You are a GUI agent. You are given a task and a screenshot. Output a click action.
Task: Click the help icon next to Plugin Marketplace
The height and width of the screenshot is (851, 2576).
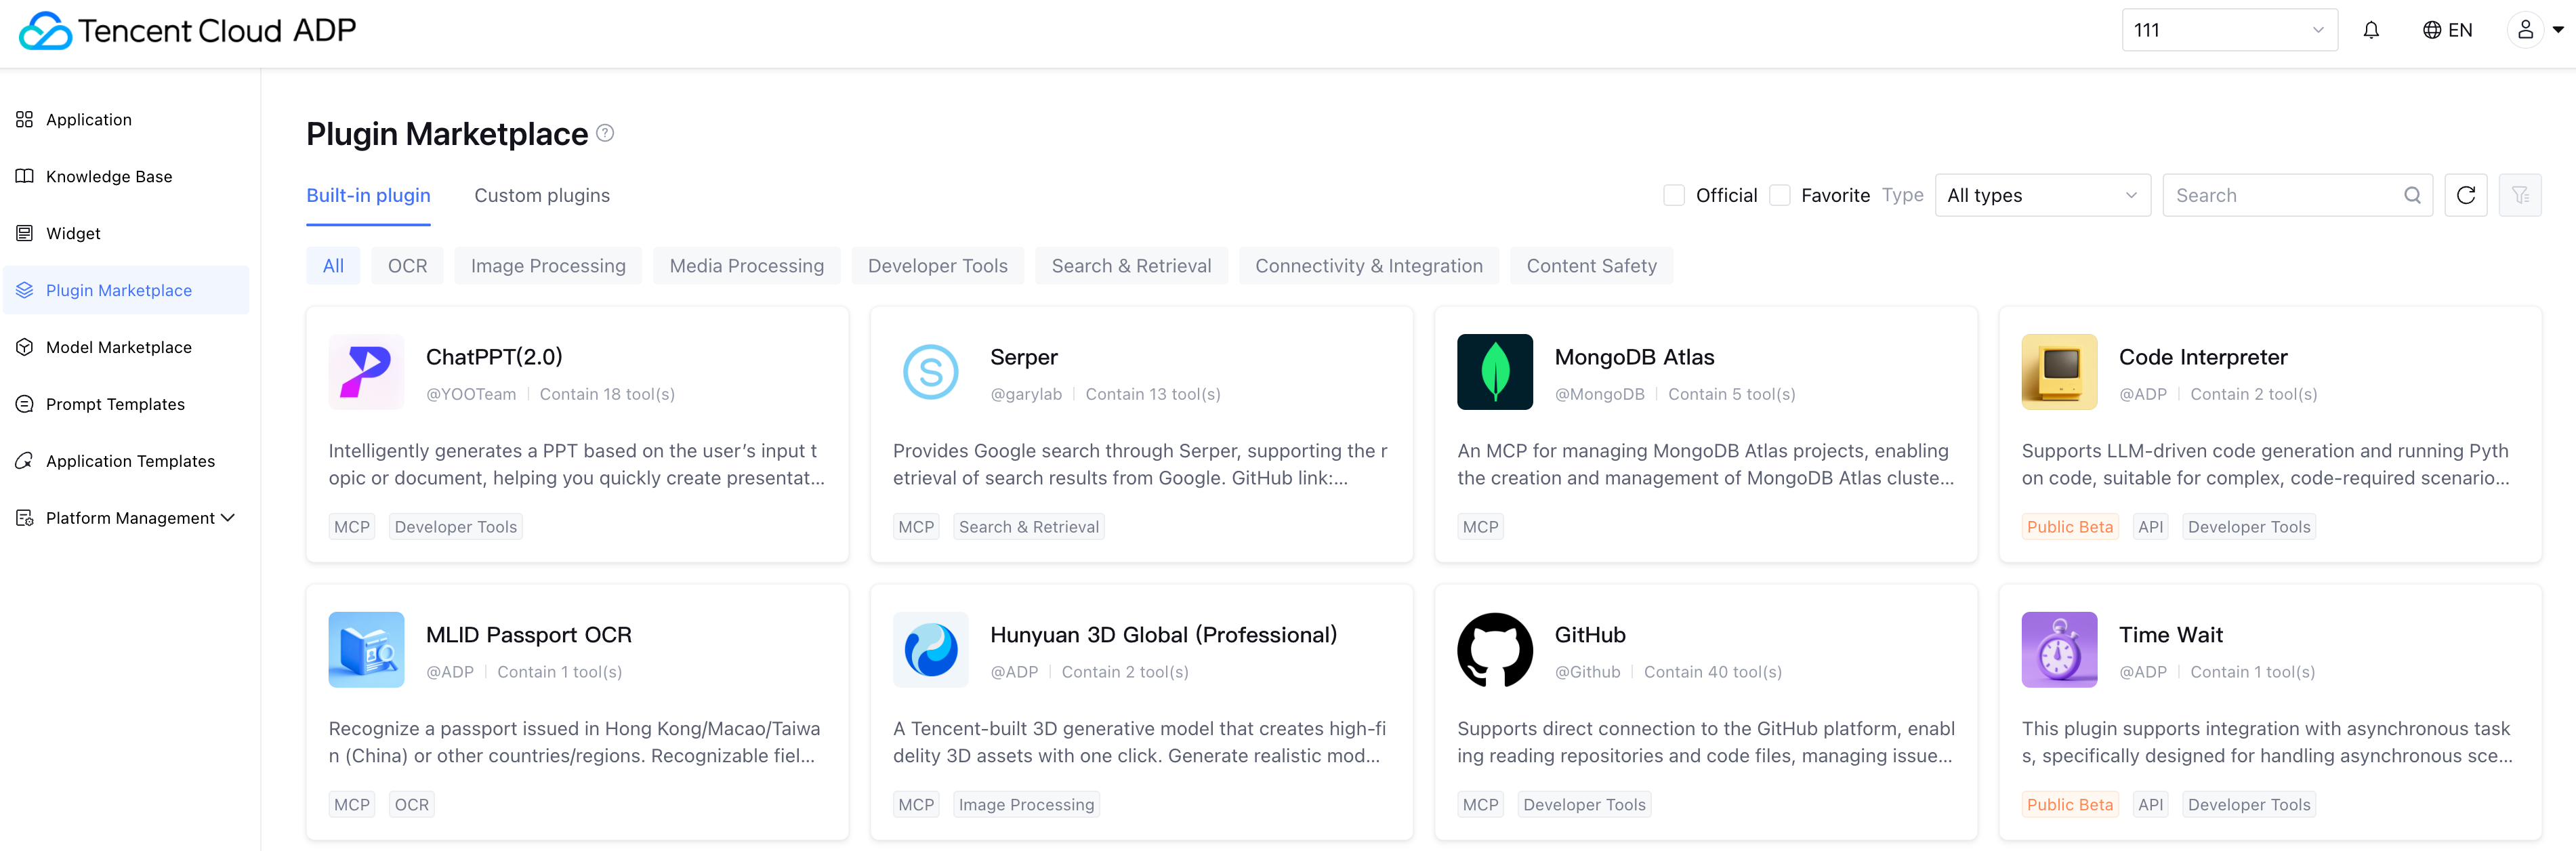(605, 133)
